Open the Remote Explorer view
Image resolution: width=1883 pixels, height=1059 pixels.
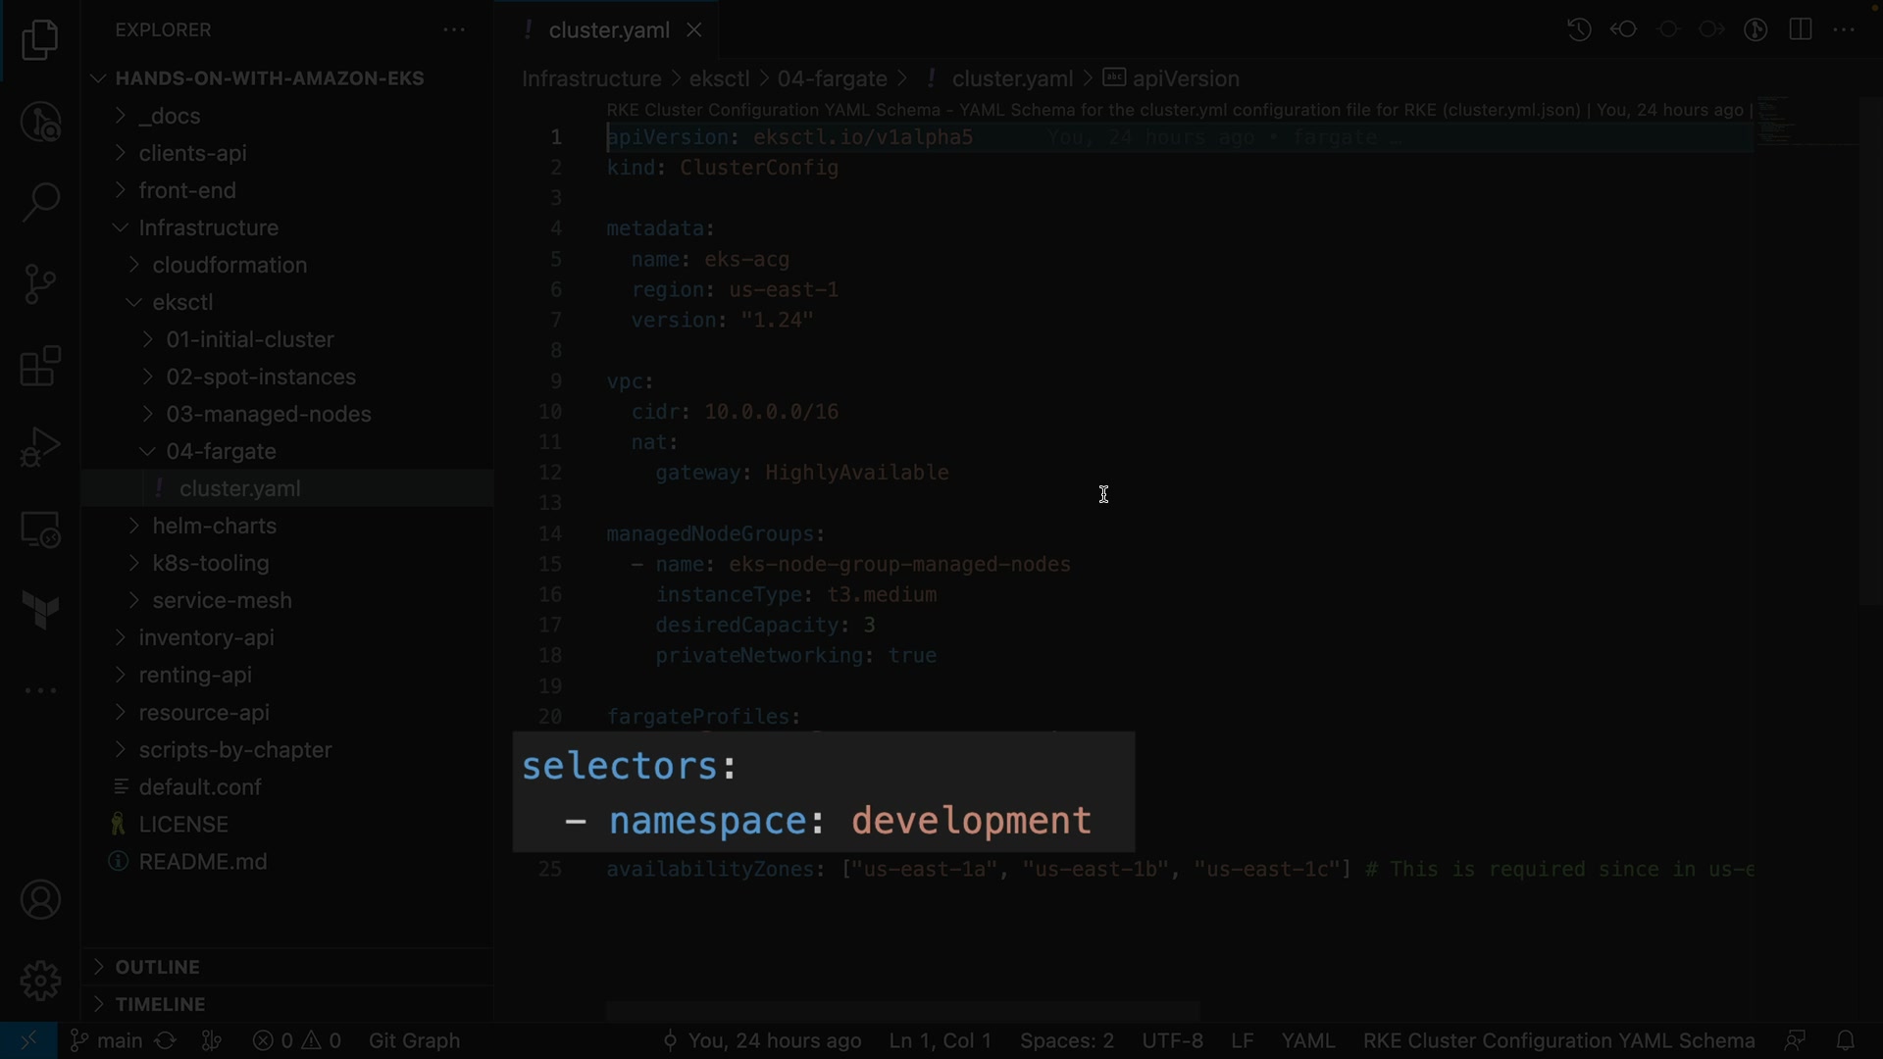click(40, 530)
